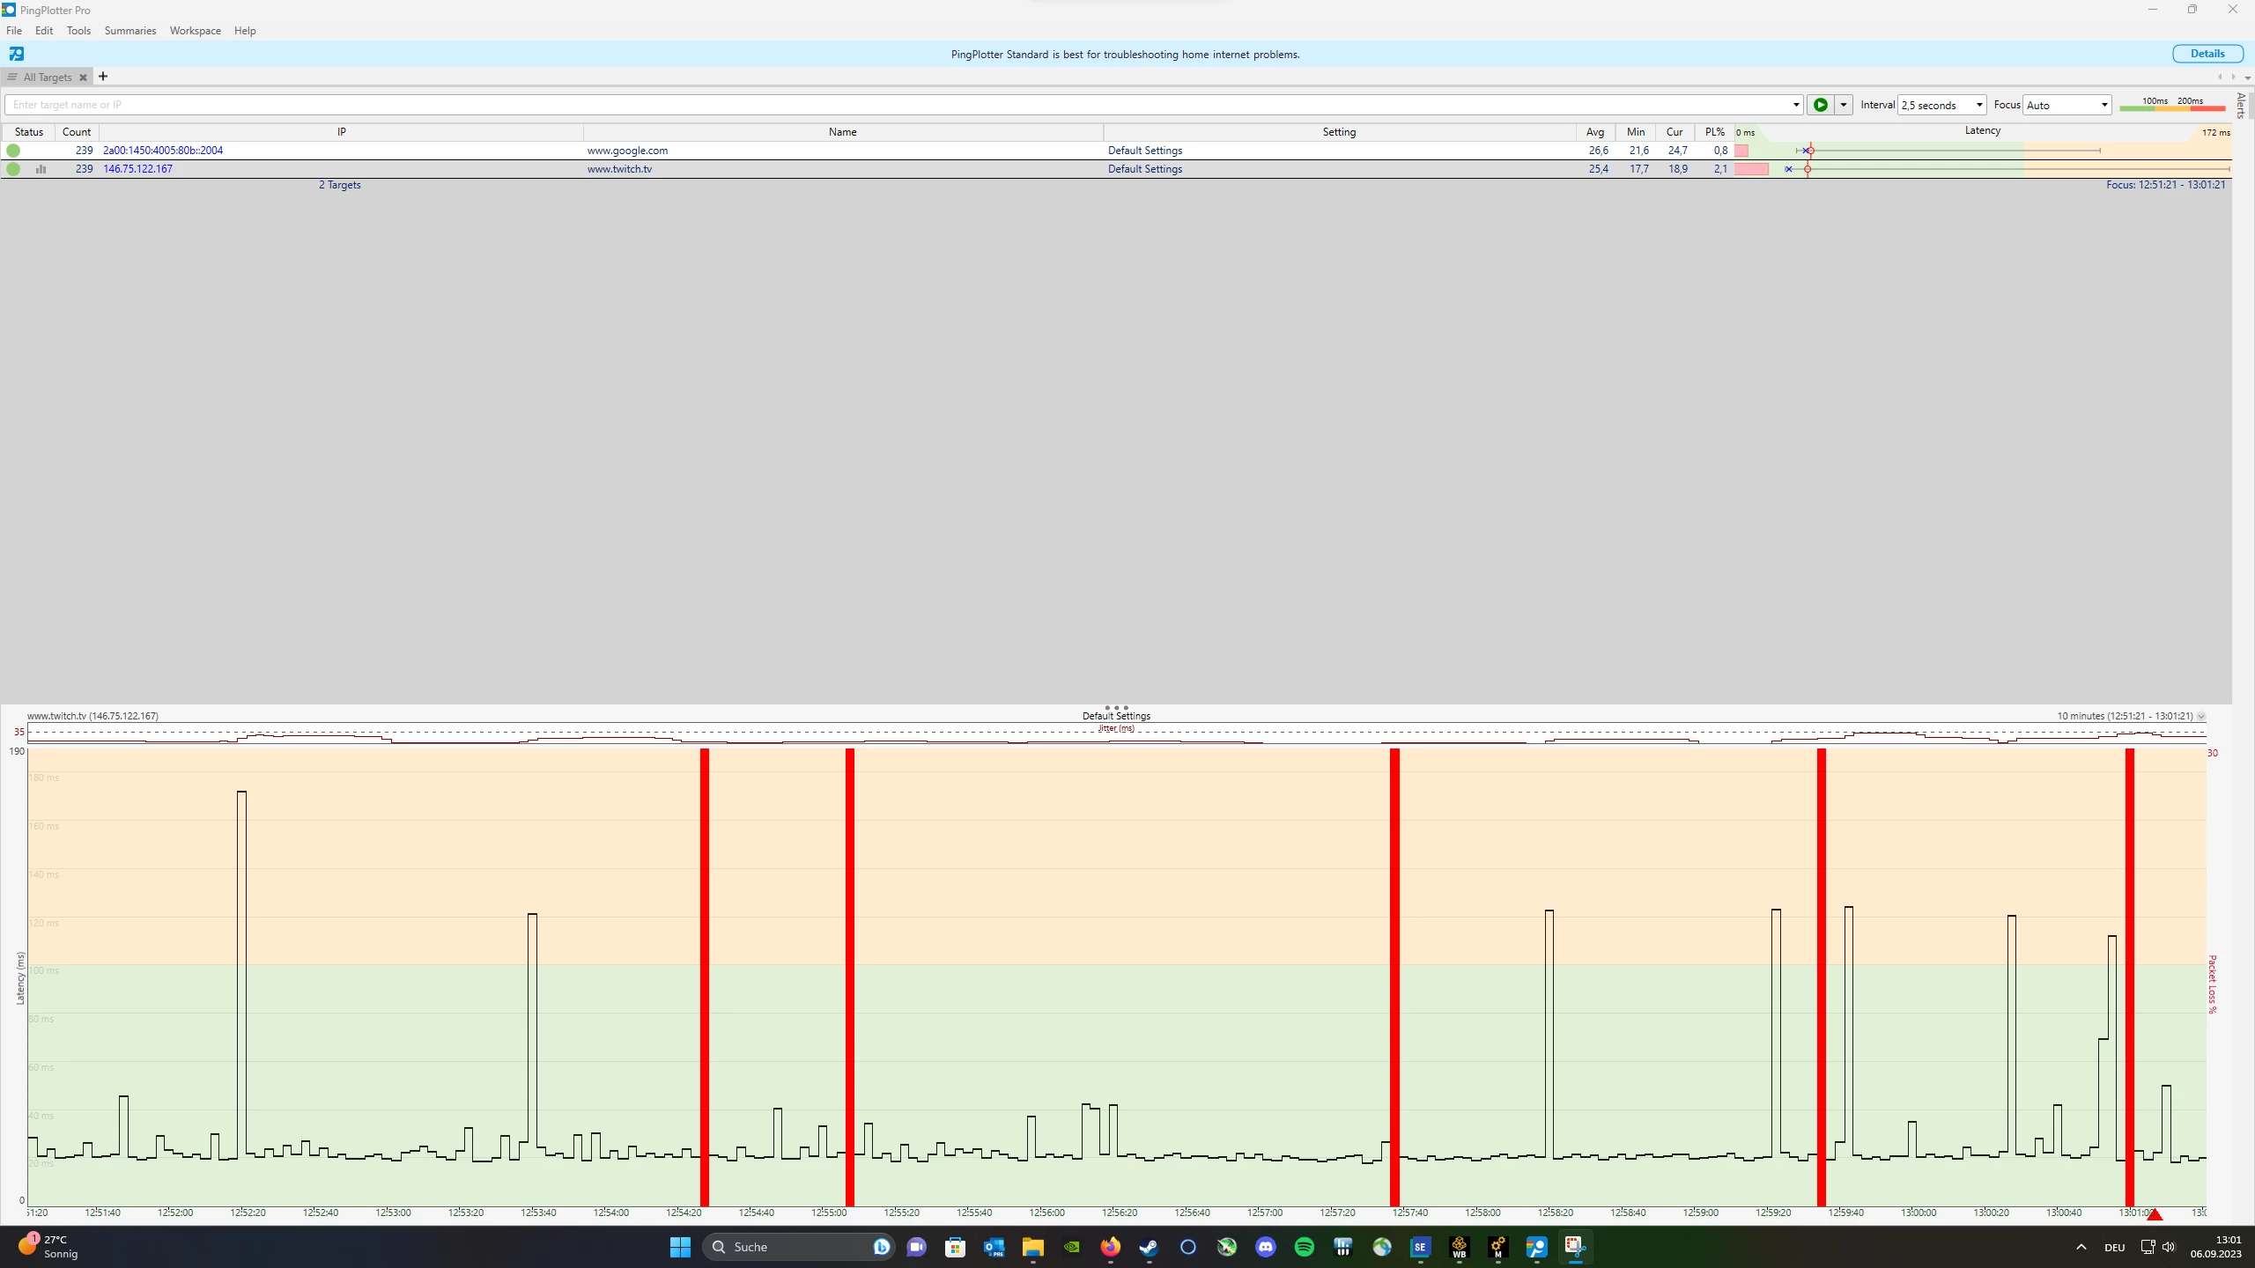Screen dimensions: 2255x1268
Task: Click the 100ms 200ms latency color scale
Action: (x=2172, y=105)
